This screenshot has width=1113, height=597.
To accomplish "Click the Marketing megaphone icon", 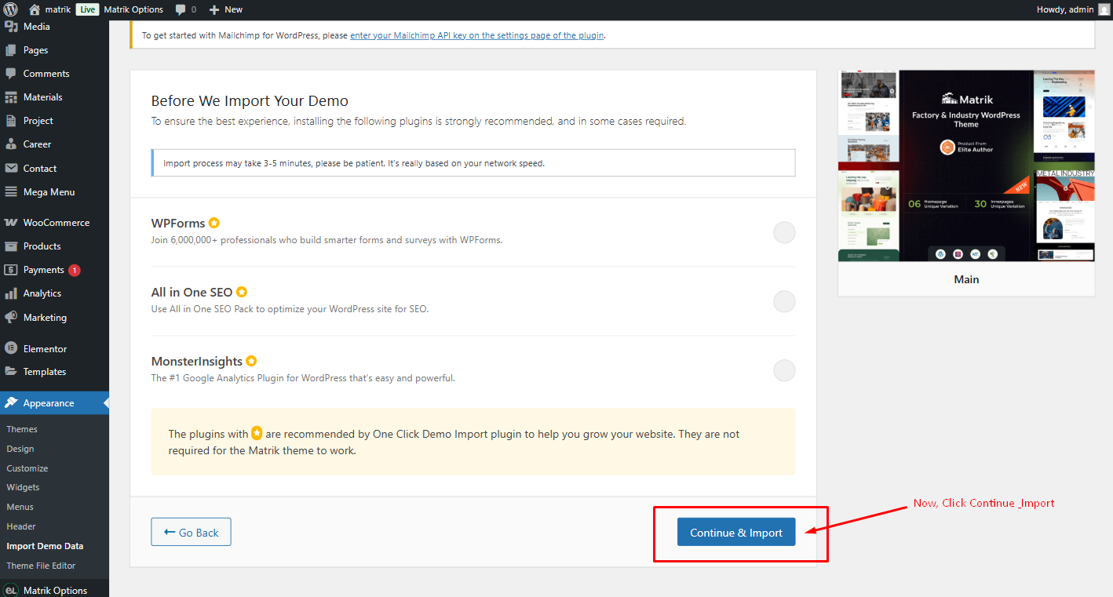I will [x=11, y=317].
